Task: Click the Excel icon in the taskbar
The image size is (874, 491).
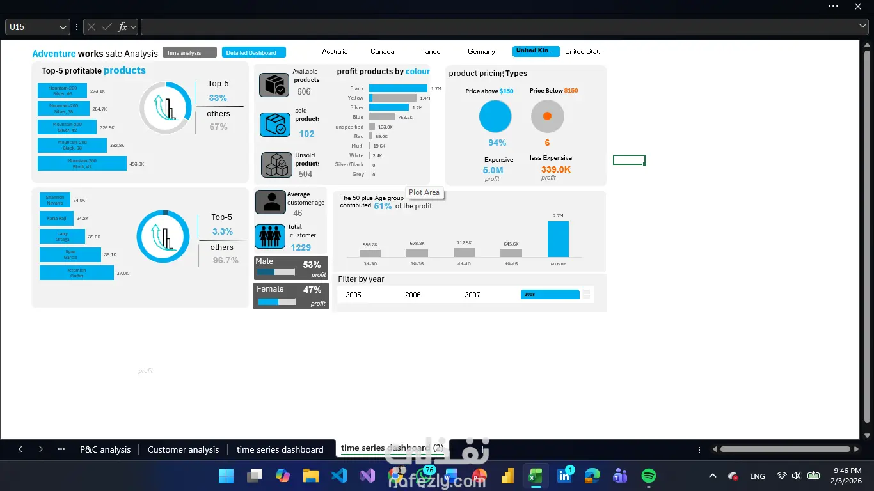Action: 536,476
